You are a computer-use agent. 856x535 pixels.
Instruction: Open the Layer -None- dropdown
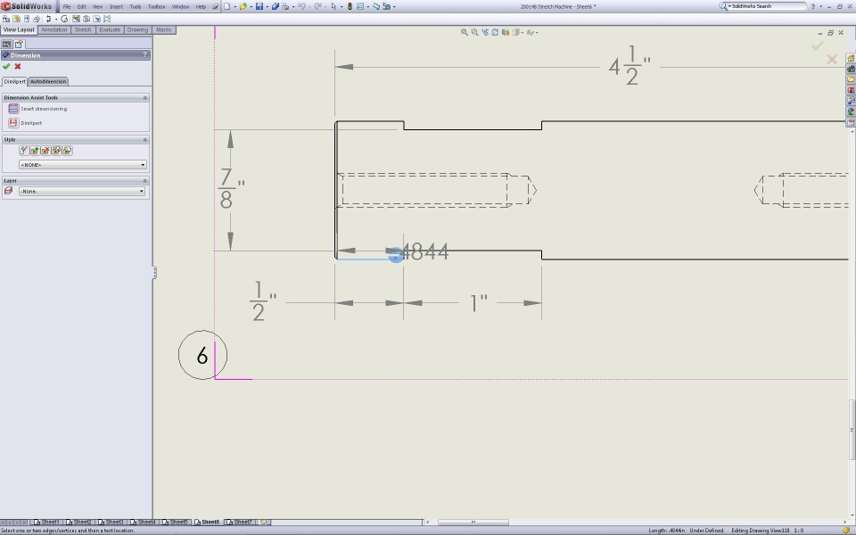[x=82, y=191]
